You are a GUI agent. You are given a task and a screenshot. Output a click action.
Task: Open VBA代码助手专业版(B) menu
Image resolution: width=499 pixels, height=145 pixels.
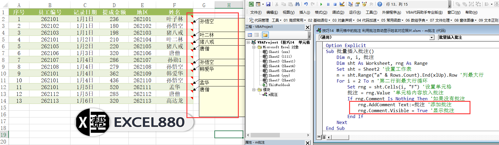pyautogui.click(x=424, y=12)
